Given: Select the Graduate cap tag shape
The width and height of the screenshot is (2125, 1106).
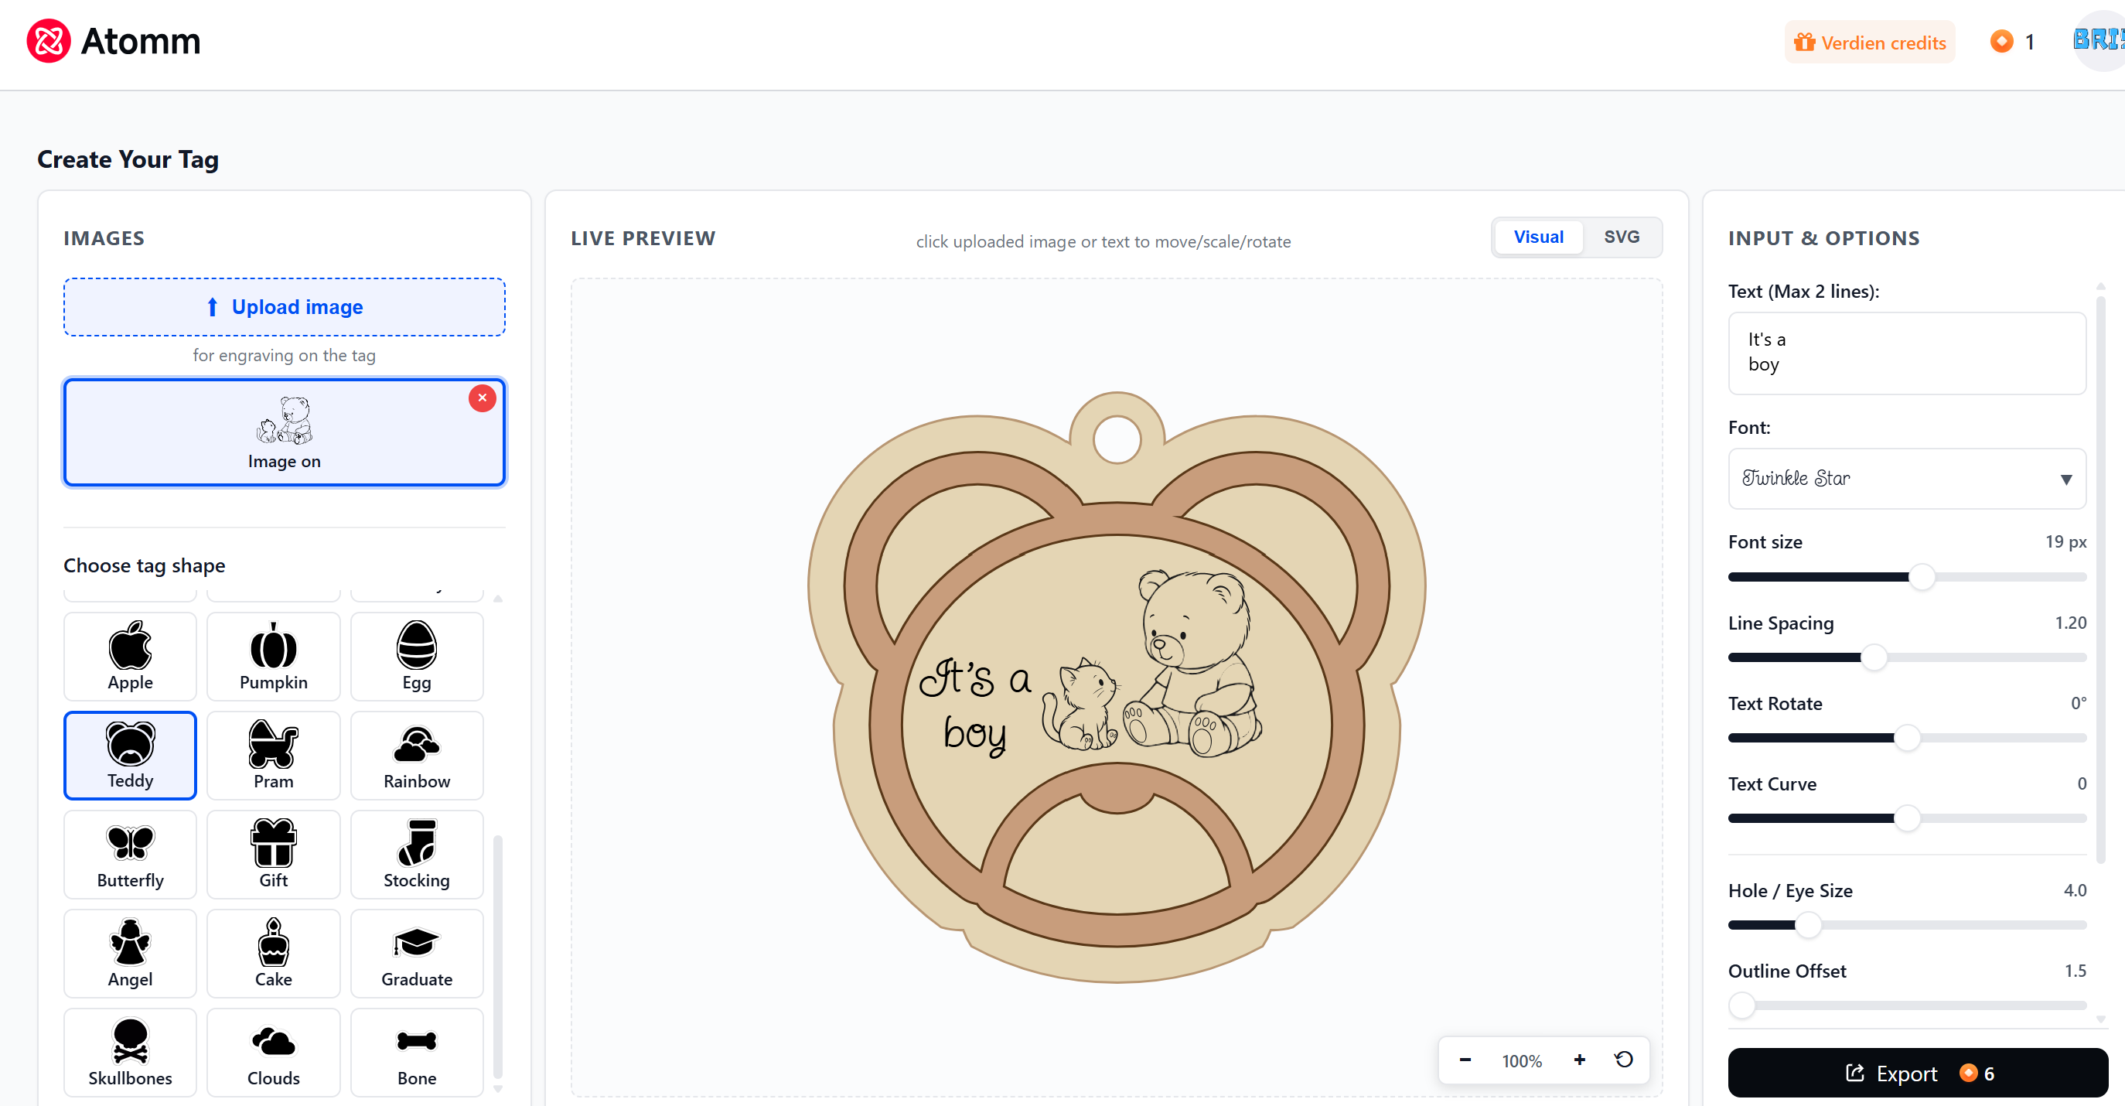Looking at the screenshot, I should pyautogui.click(x=417, y=954).
